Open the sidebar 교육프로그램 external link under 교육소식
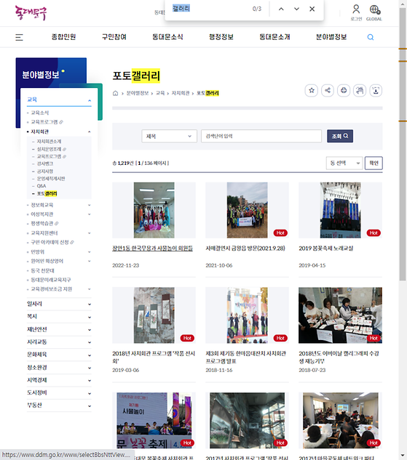 pos(47,122)
